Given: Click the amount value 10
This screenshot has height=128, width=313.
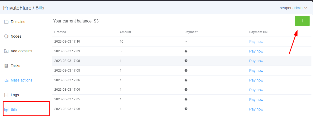Looking at the screenshot, I should click(121, 42).
